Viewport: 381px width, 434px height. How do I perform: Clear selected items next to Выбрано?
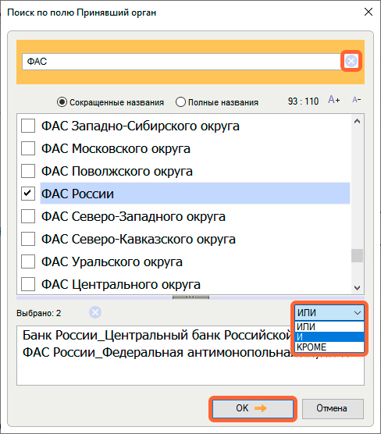95,312
